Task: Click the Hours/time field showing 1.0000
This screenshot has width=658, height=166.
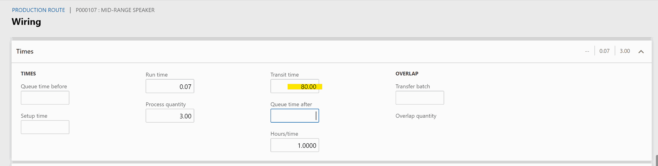Action: pos(295,145)
